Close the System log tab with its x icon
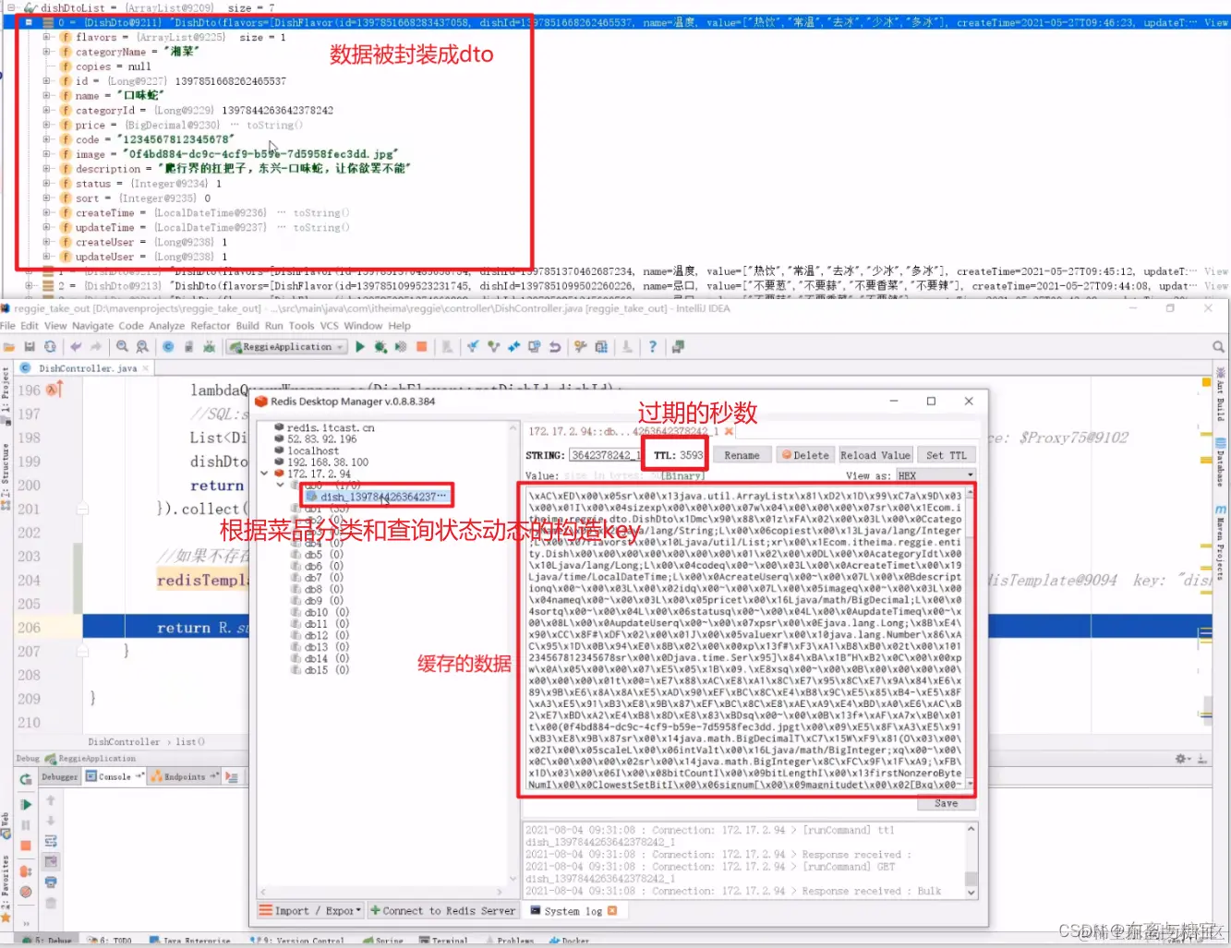1231x948 pixels. tap(612, 911)
